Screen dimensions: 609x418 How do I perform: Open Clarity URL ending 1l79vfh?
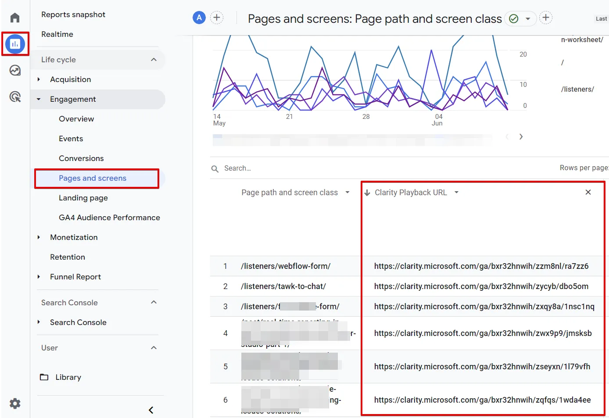point(482,367)
